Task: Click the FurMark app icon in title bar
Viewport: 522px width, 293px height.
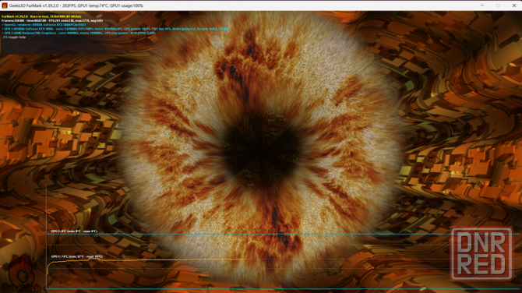Action: 5,5
